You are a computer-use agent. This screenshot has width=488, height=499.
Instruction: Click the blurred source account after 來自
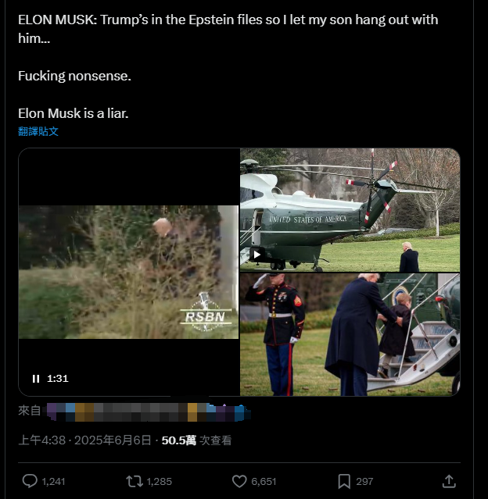pos(149,412)
